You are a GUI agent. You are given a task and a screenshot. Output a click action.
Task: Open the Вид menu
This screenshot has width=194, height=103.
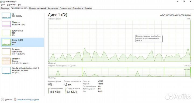pyautogui.click(x=20, y=5)
